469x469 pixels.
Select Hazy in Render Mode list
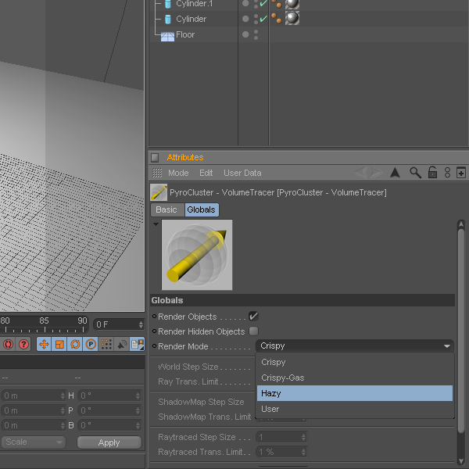pos(354,393)
